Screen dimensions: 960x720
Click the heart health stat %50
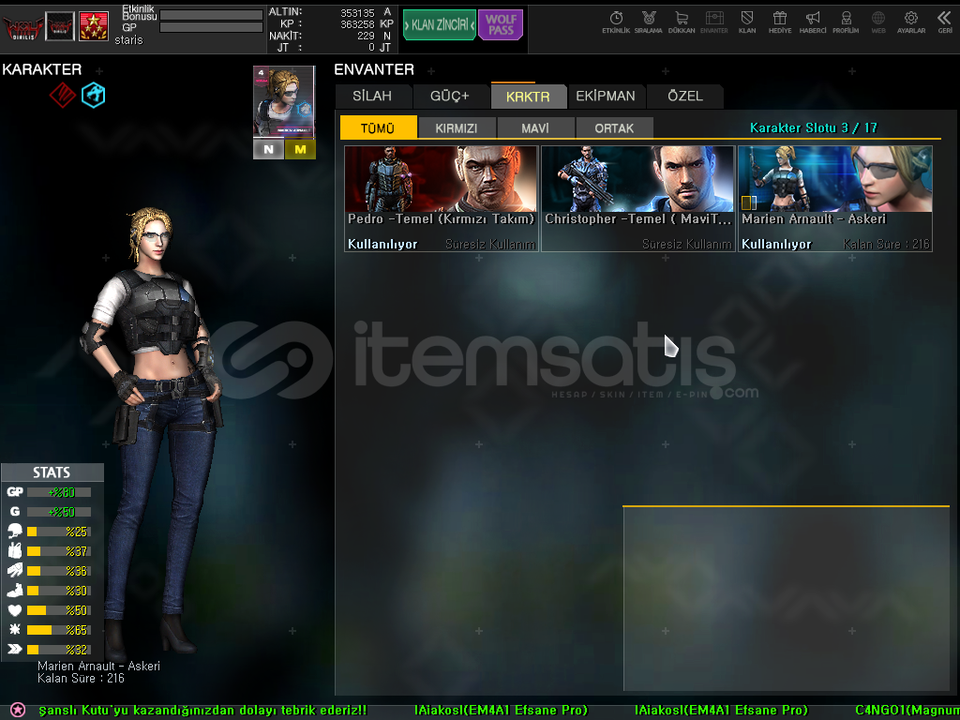pyautogui.click(x=59, y=609)
